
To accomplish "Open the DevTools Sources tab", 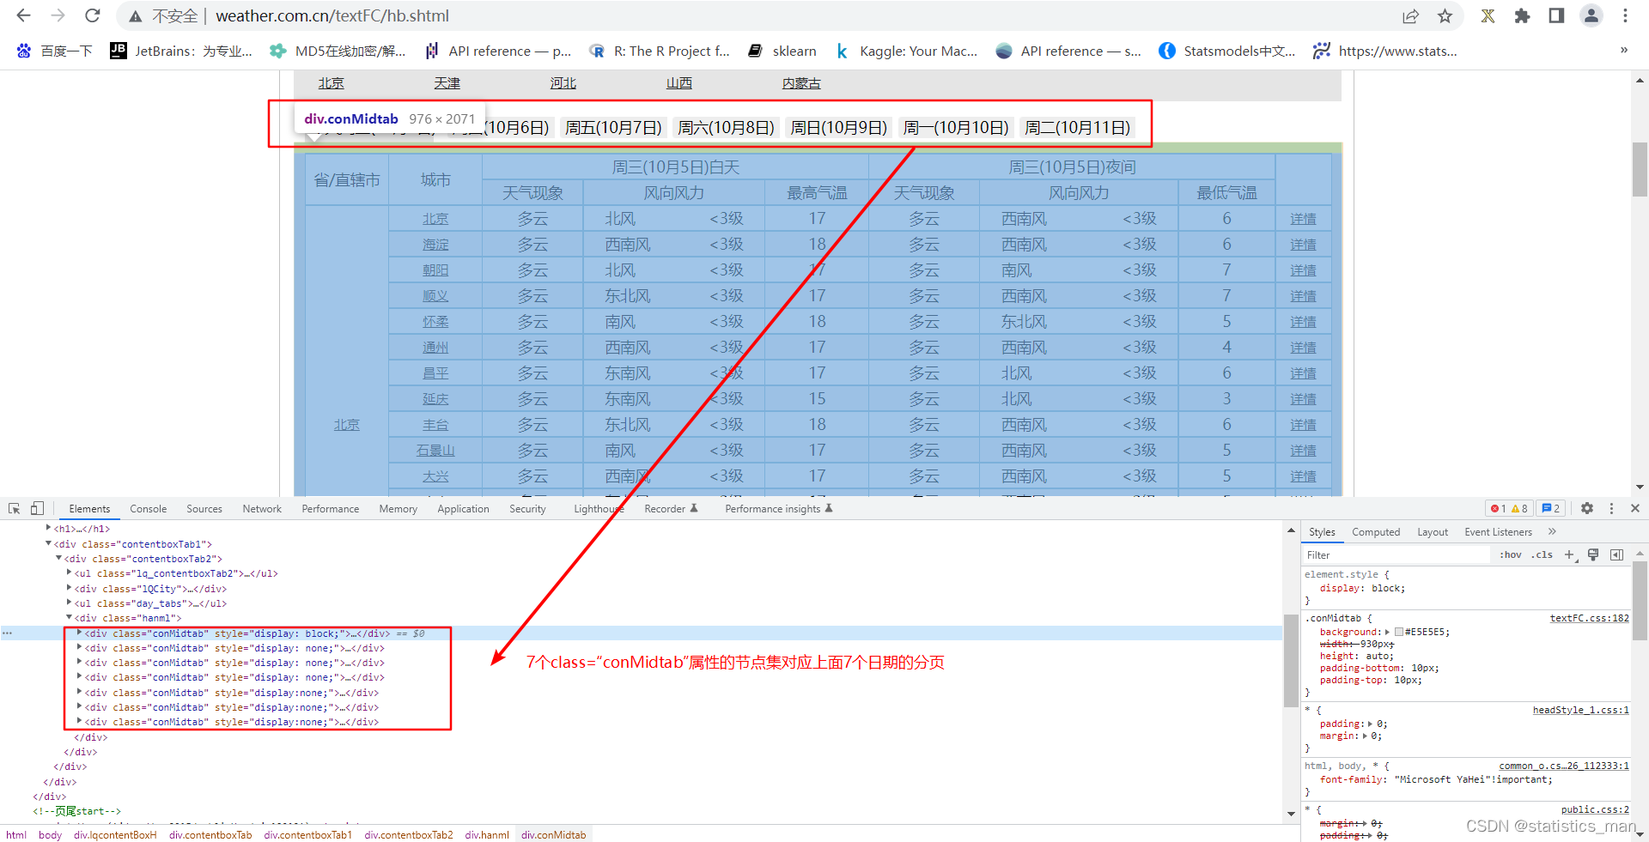I will point(204,509).
